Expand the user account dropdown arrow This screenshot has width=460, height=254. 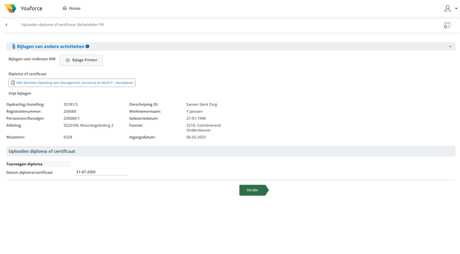pyautogui.click(x=456, y=8)
